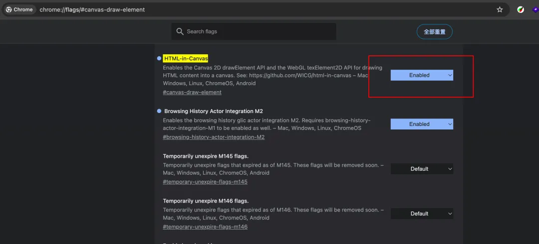Click the #temporary-unexpire-flags-m146 link

[205, 227]
